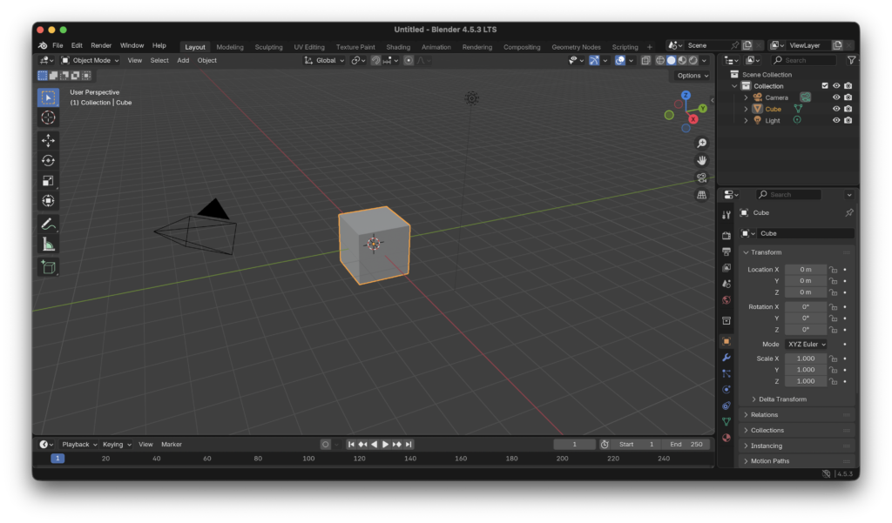Open the View Layer properties tab
Viewport: 892px width, 523px height.
point(726,268)
